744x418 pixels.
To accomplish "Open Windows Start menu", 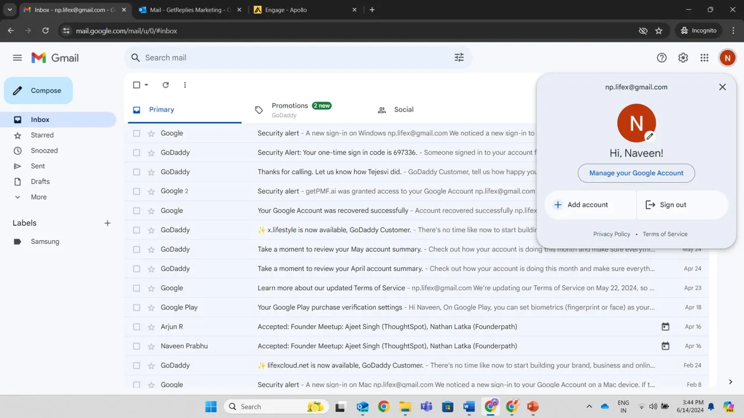I will tap(211, 406).
